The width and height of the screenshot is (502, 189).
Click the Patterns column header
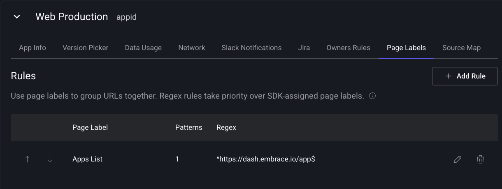tap(188, 127)
